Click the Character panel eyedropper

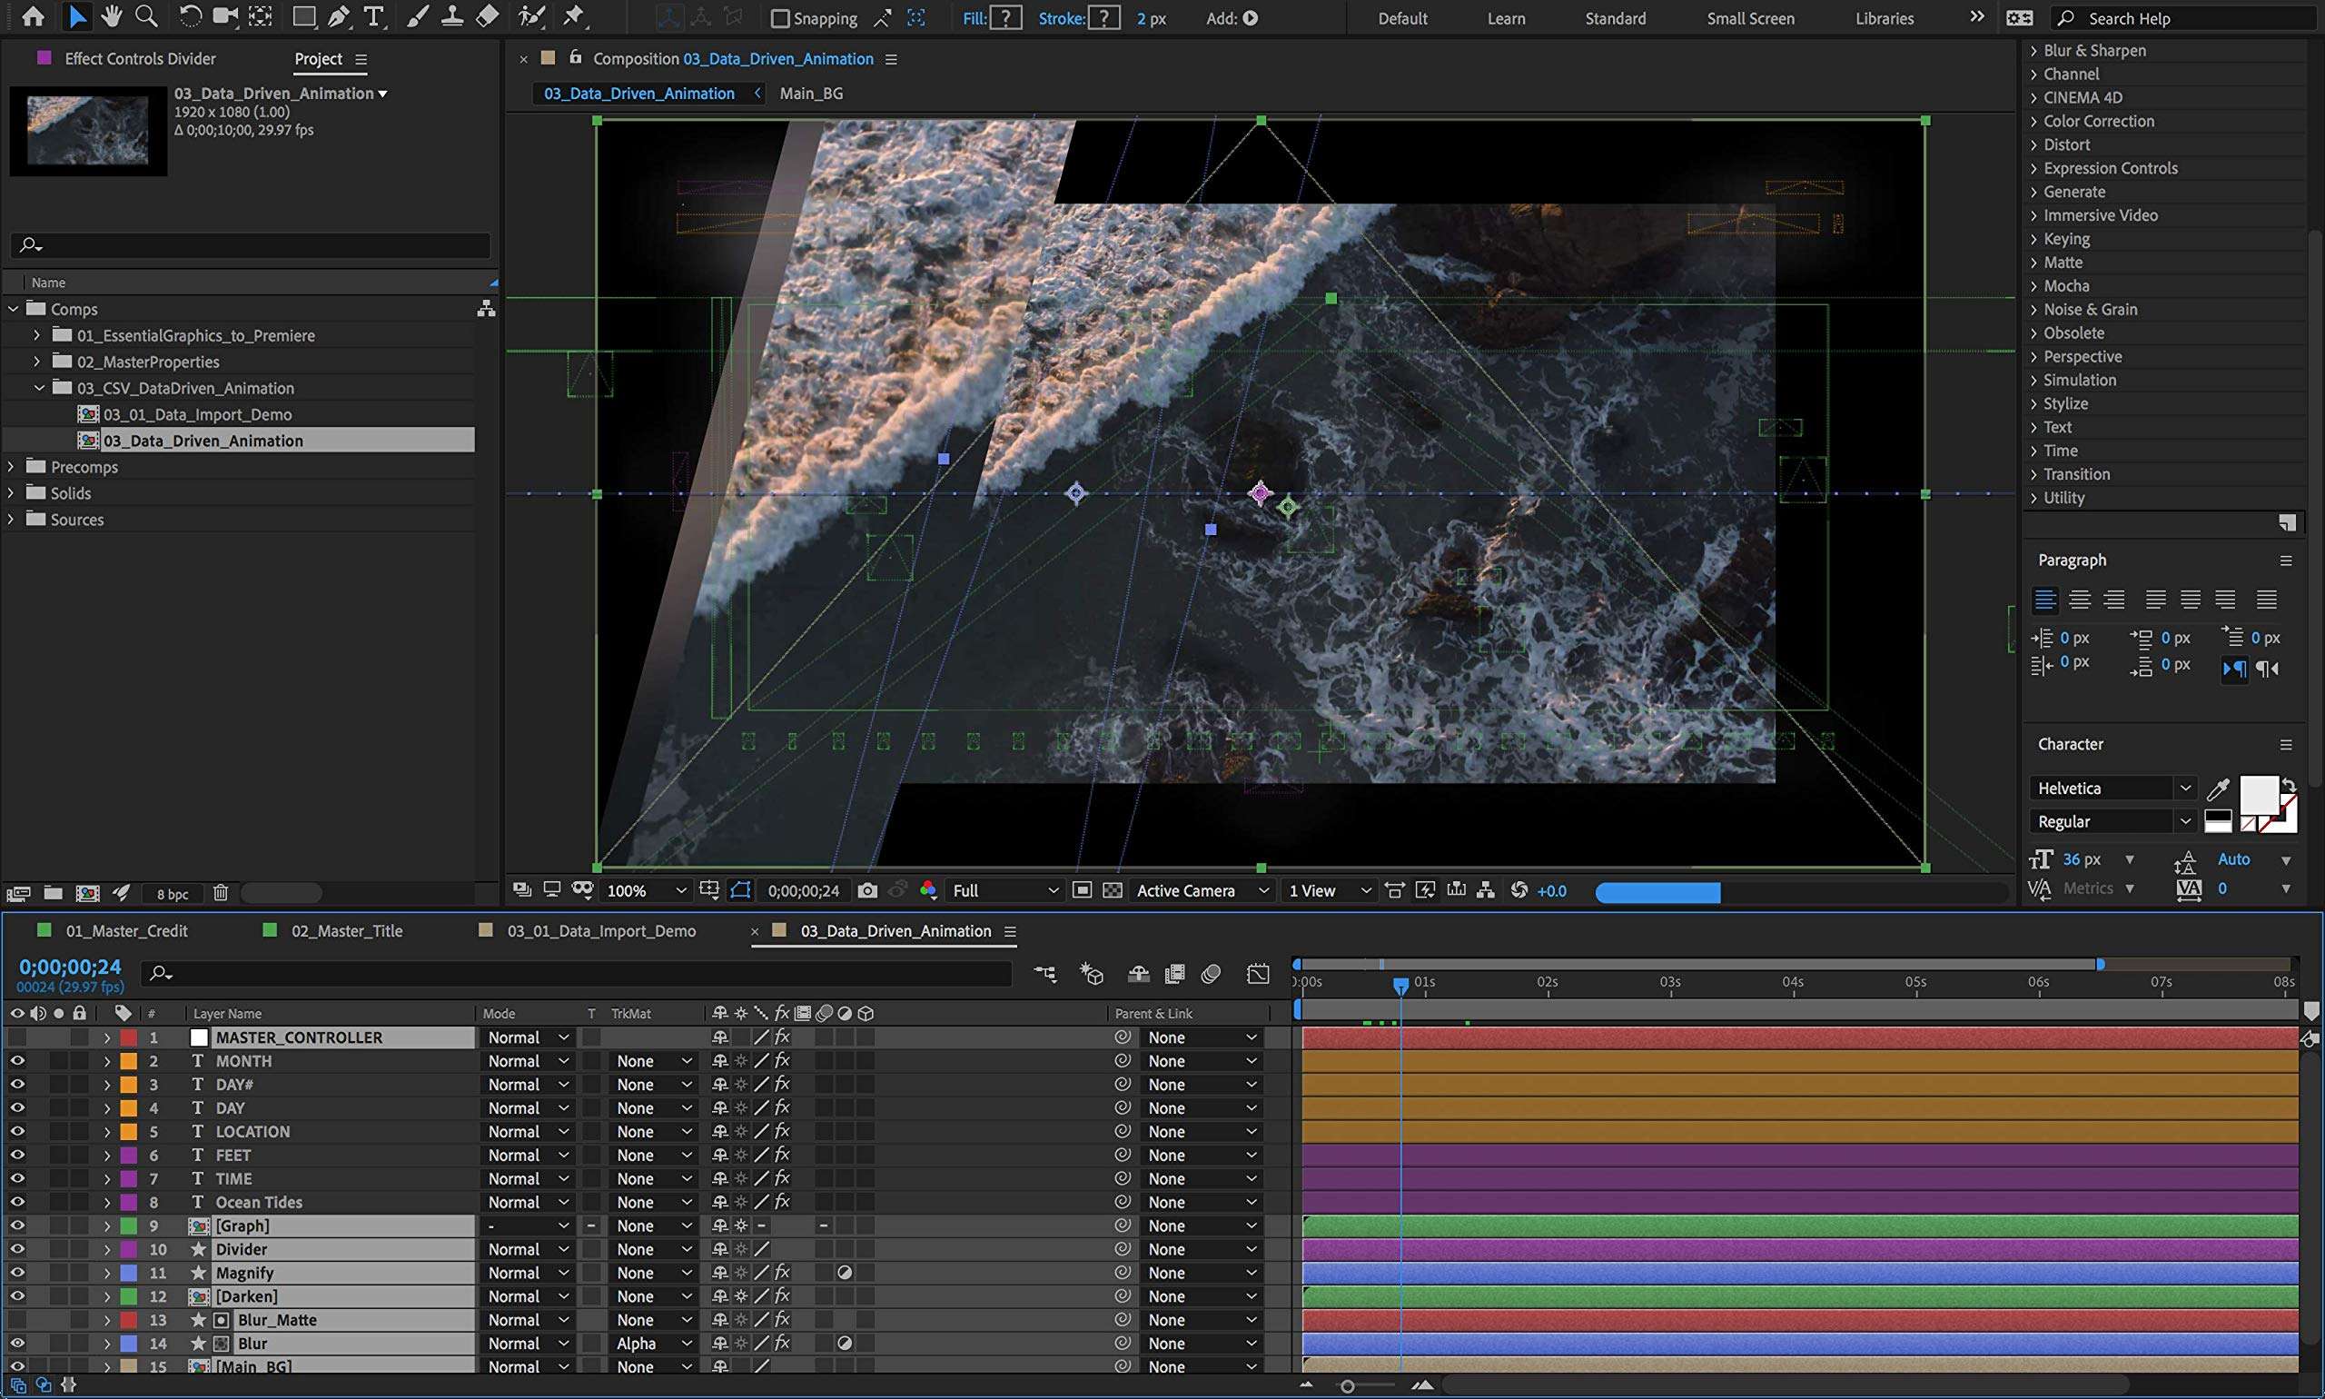2218,788
